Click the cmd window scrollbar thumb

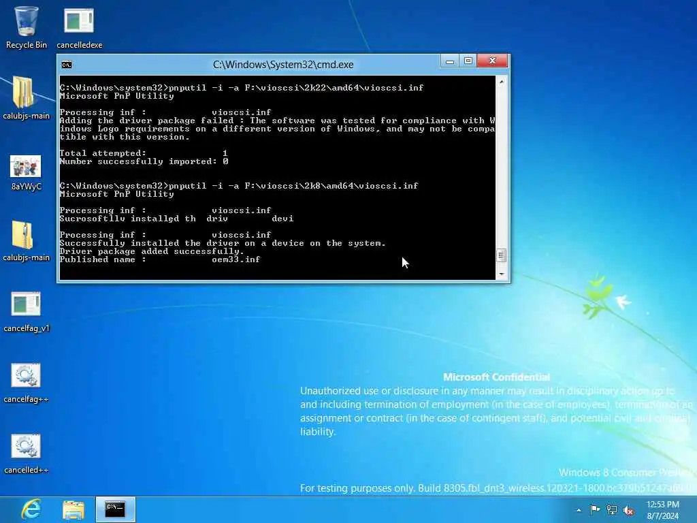[501, 255]
